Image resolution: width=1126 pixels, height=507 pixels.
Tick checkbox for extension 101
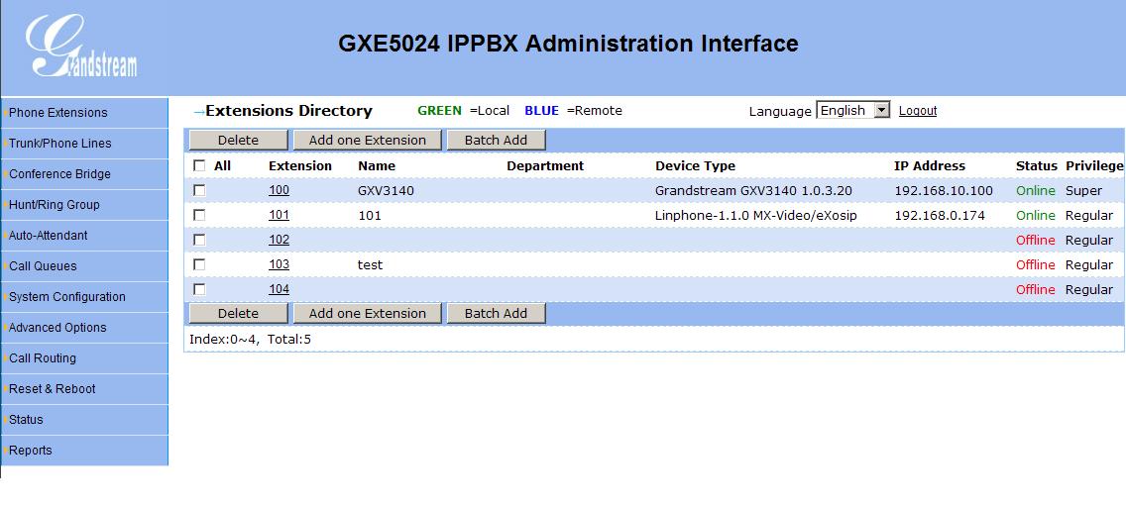click(x=199, y=215)
